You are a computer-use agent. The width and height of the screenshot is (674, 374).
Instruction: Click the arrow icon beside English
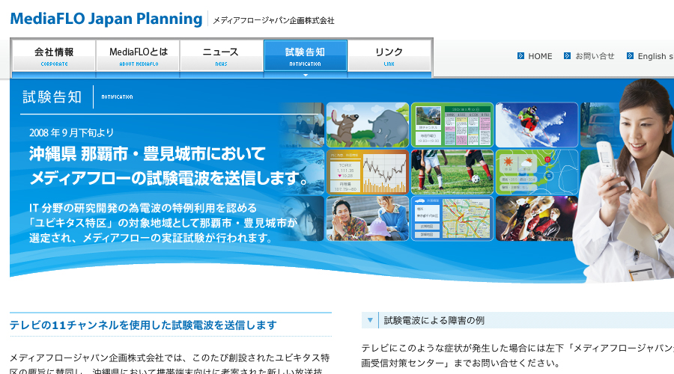coord(630,56)
